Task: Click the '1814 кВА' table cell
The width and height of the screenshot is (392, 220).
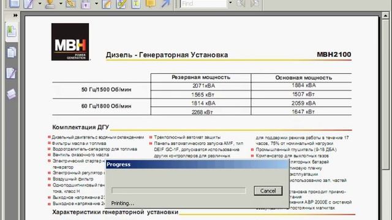Action: [203, 103]
